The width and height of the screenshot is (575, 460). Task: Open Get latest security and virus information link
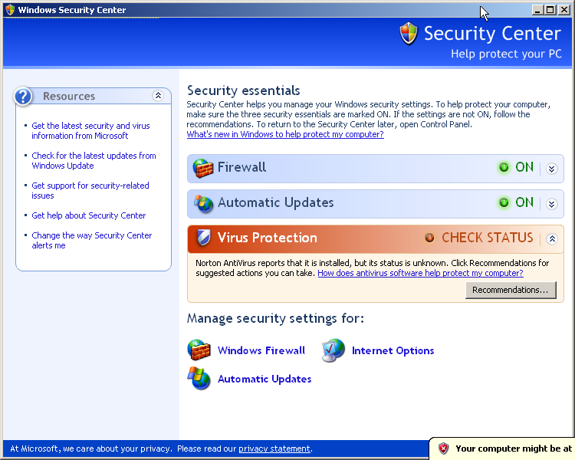pos(90,130)
